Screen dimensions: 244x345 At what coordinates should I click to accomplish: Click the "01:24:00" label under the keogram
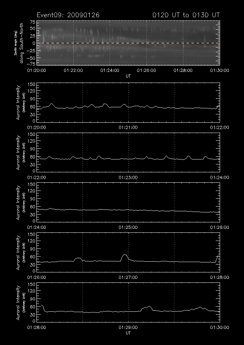coord(110,70)
